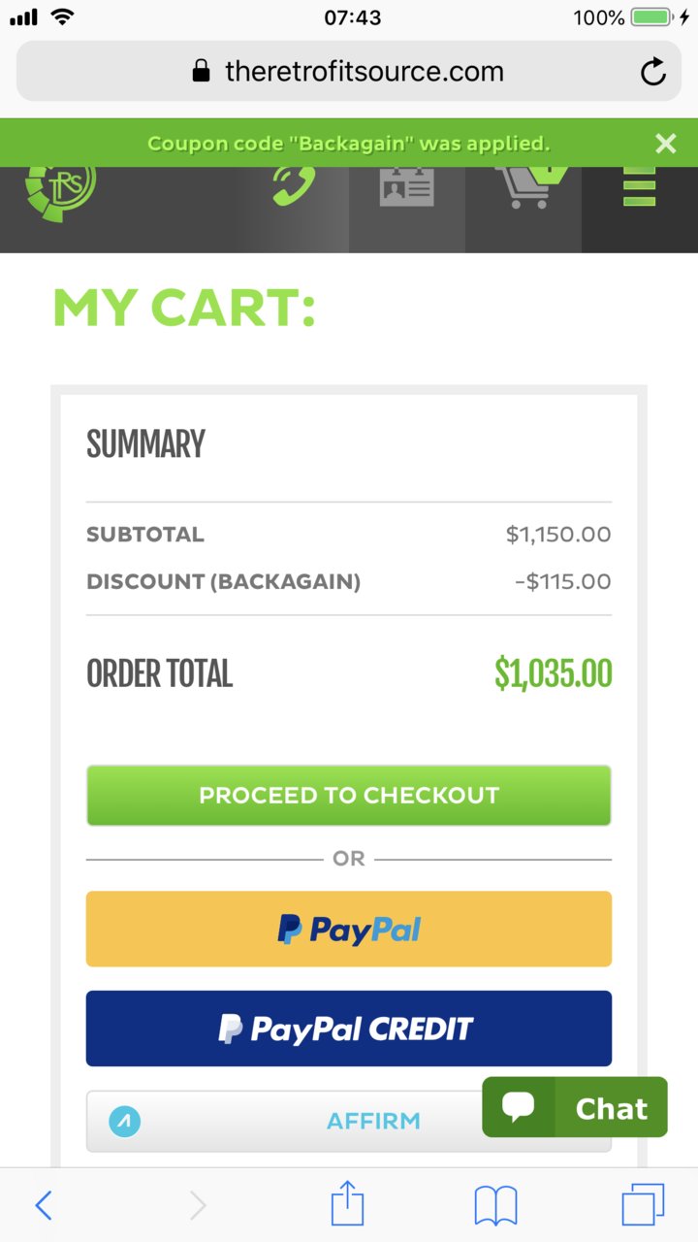Go back in Safari
The image size is (698, 1242).
pyautogui.click(x=44, y=1205)
